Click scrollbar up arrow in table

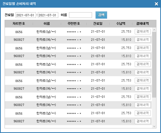click(x=154, y=30)
